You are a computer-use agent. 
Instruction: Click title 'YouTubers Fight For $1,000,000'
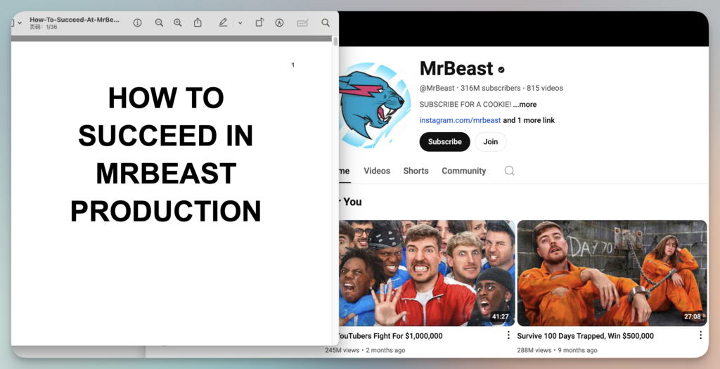tap(391, 336)
